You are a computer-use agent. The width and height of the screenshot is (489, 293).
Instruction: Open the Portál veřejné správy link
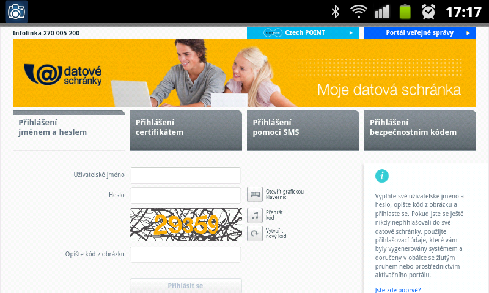pos(420,33)
